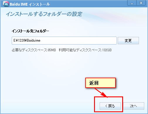148x114 pixels.
Task: Click the 戻る back button
Action: point(110,106)
